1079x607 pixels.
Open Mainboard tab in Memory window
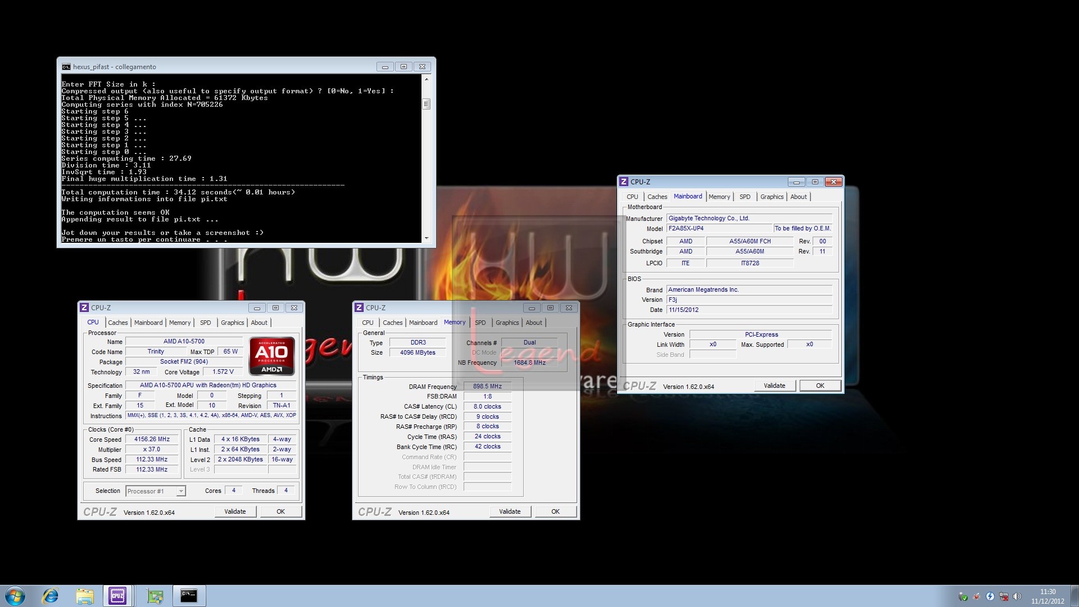423,323
